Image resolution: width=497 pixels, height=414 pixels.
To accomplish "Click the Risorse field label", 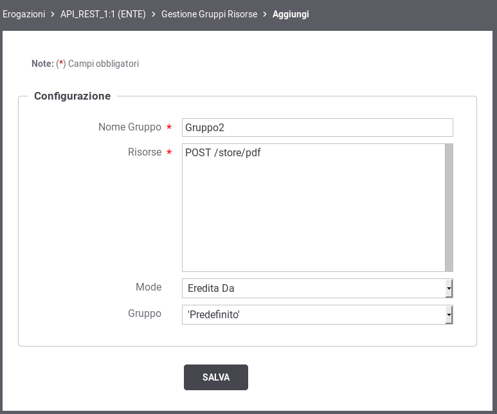I will (145, 152).
